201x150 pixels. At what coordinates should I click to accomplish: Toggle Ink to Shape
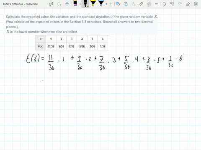[x=126, y=4]
